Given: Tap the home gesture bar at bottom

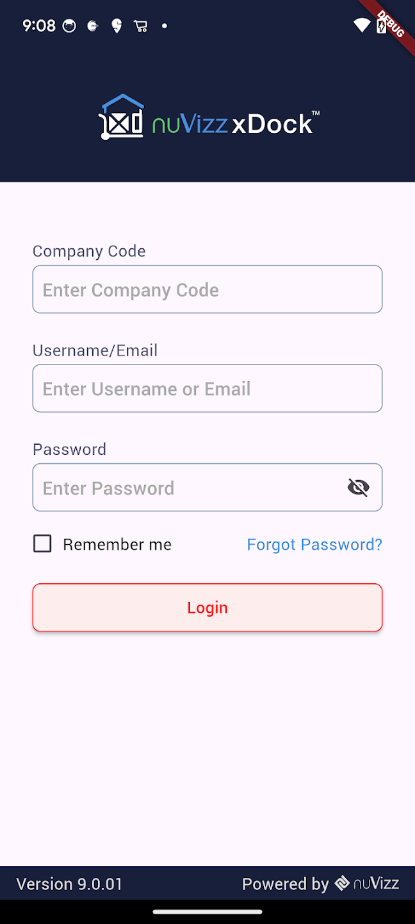Looking at the screenshot, I should pos(207,911).
